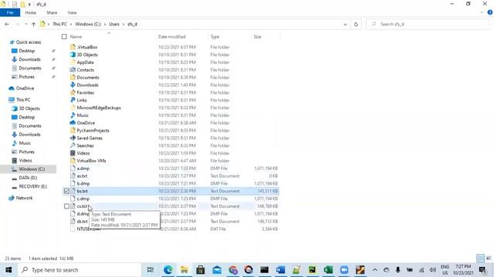Select the Saved Games folder icon
The height and width of the screenshot is (277, 494).
(73, 138)
